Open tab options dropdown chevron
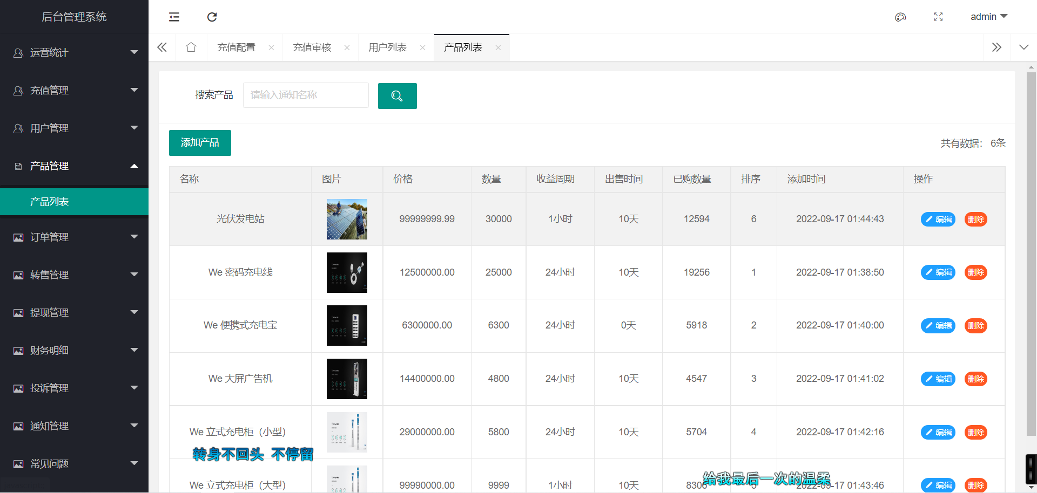The image size is (1037, 493). pyautogui.click(x=1023, y=47)
